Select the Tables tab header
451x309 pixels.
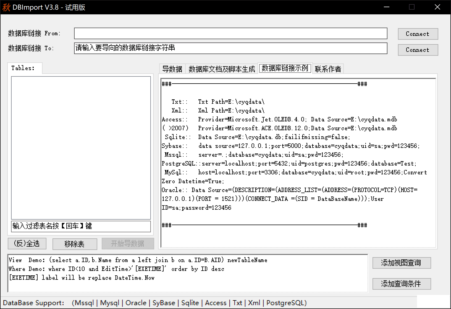23,68
